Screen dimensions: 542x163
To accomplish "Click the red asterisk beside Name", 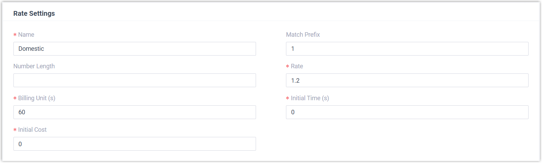I will pos(15,35).
